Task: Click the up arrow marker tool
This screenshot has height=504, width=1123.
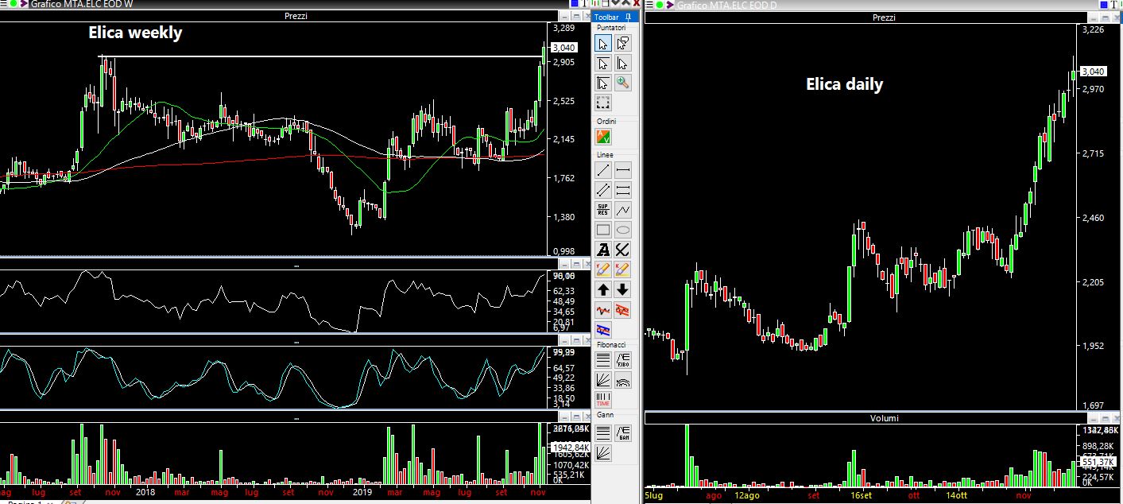Action: pyautogui.click(x=603, y=289)
